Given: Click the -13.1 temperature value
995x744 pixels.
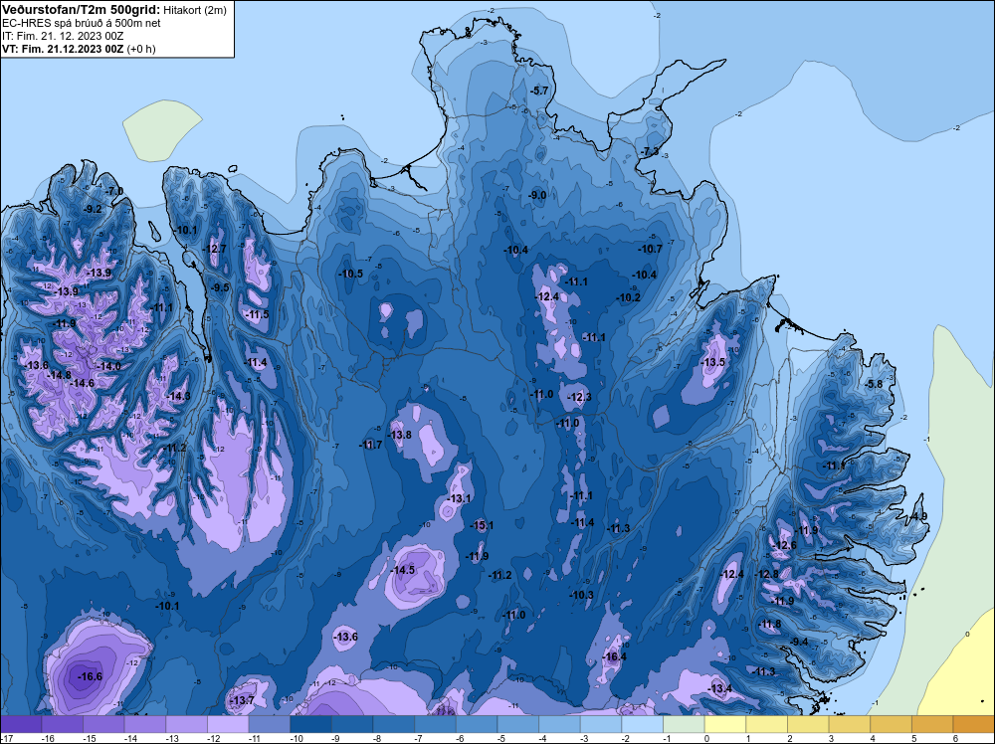Looking at the screenshot, I should coord(460,498).
